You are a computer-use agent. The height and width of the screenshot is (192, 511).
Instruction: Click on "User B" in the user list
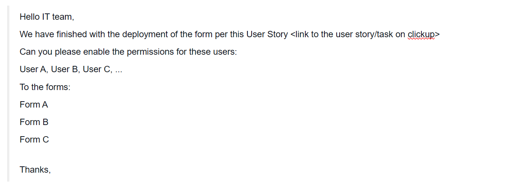click(x=65, y=69)
